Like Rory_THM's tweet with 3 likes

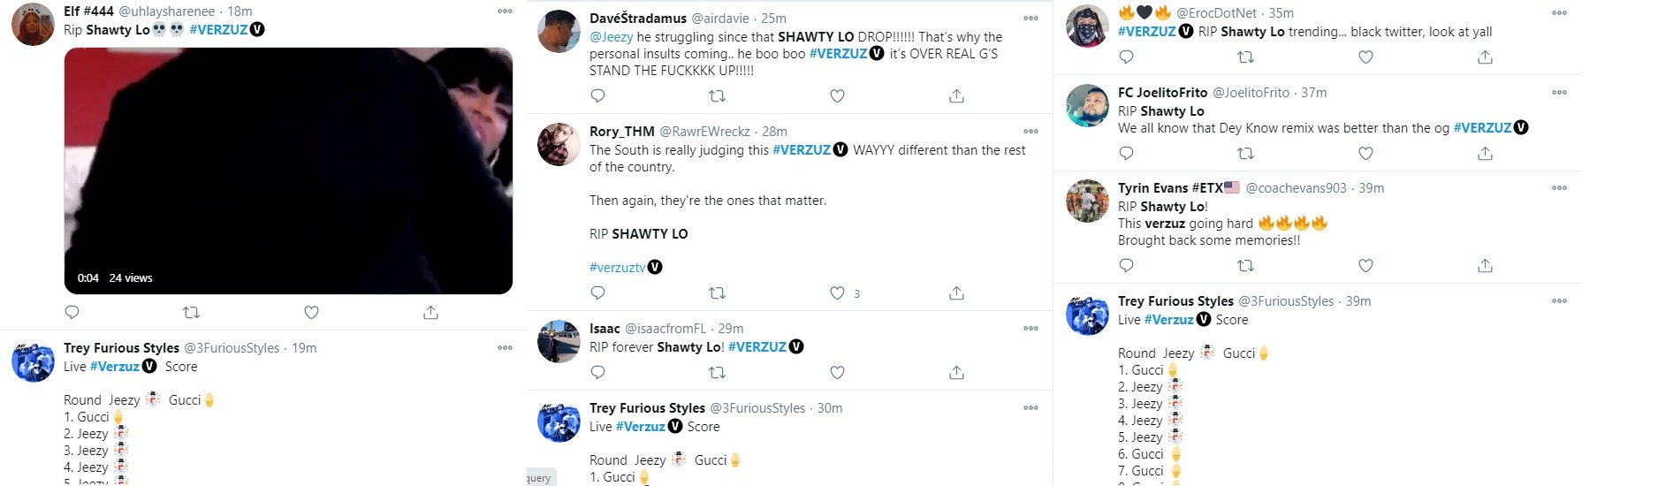tap(837, 293)
